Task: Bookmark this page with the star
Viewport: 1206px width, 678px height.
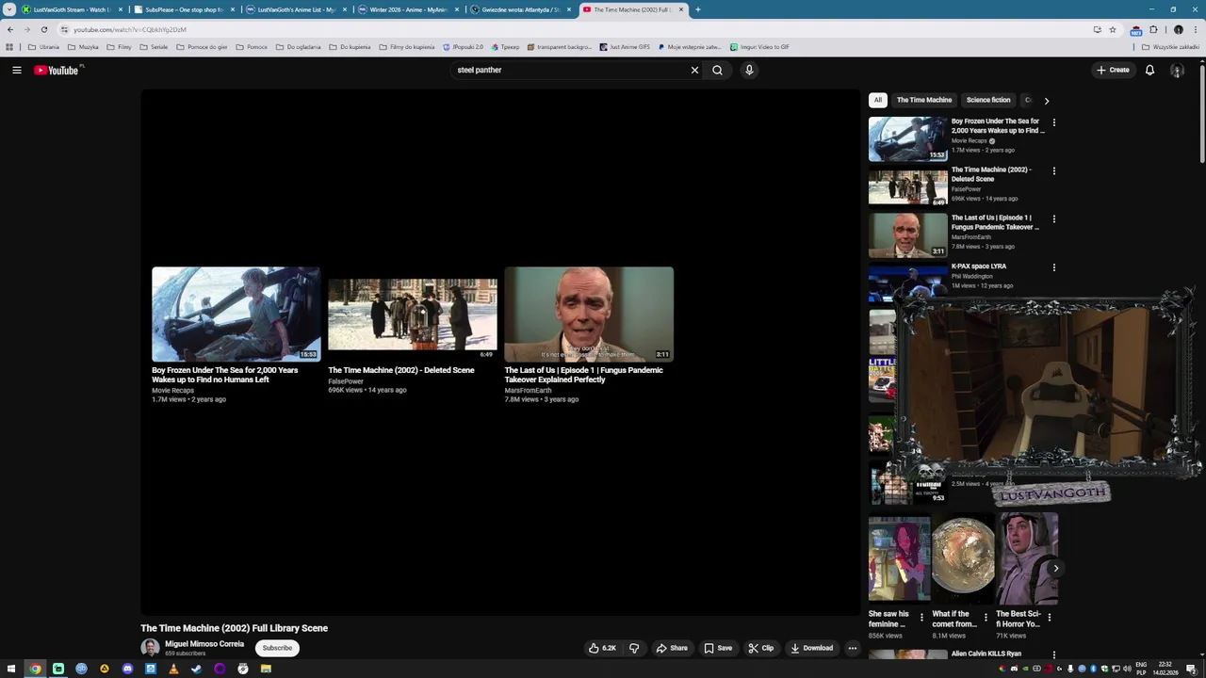Action: tap(1113, 29)
